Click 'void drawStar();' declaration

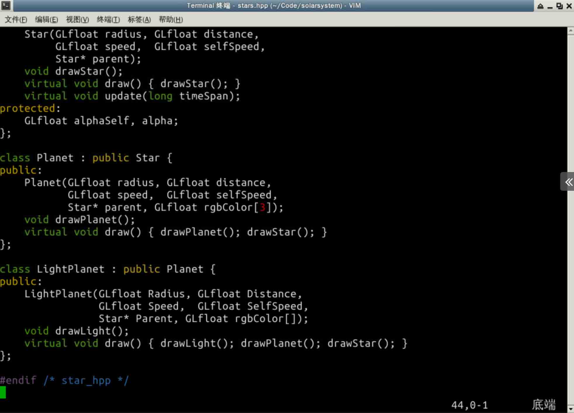click(73, 71)
